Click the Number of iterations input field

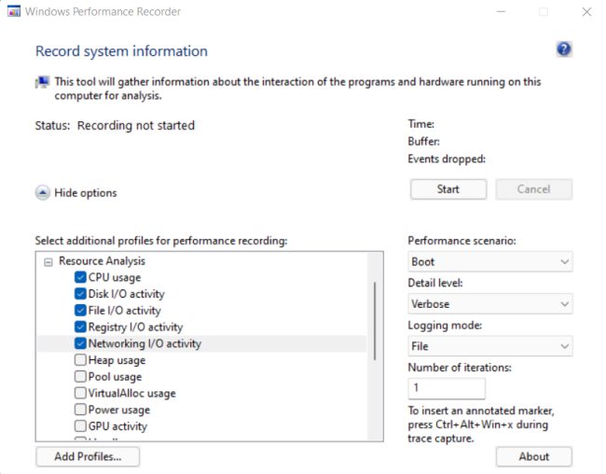pos(447,387)
